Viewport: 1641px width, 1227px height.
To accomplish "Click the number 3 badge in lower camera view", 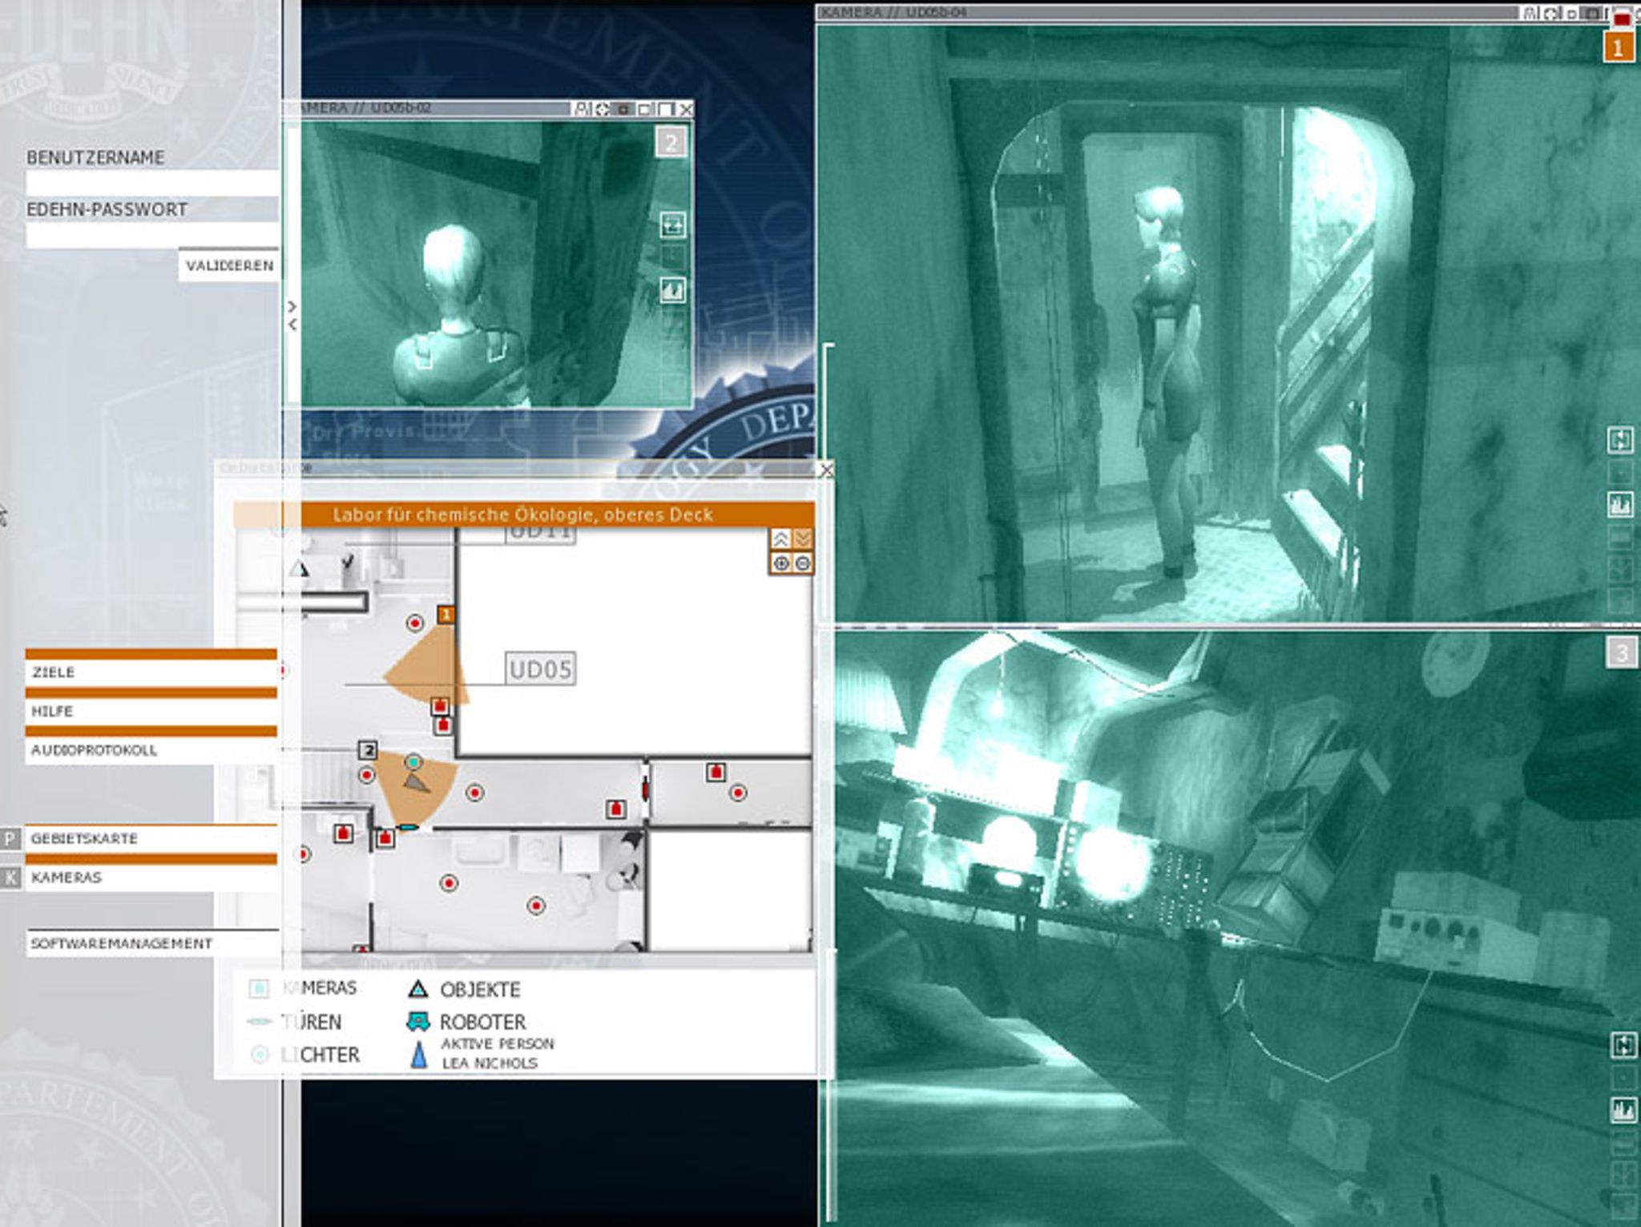I will 1622,652.
